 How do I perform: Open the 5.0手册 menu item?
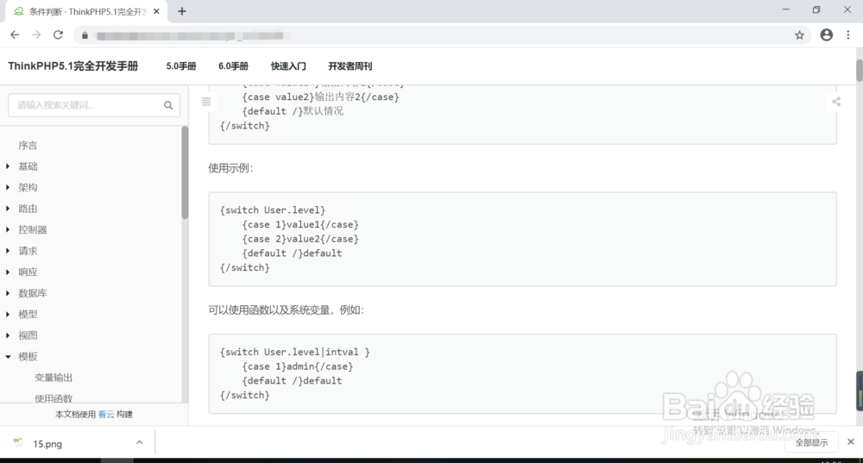click(x=181, y=66)
